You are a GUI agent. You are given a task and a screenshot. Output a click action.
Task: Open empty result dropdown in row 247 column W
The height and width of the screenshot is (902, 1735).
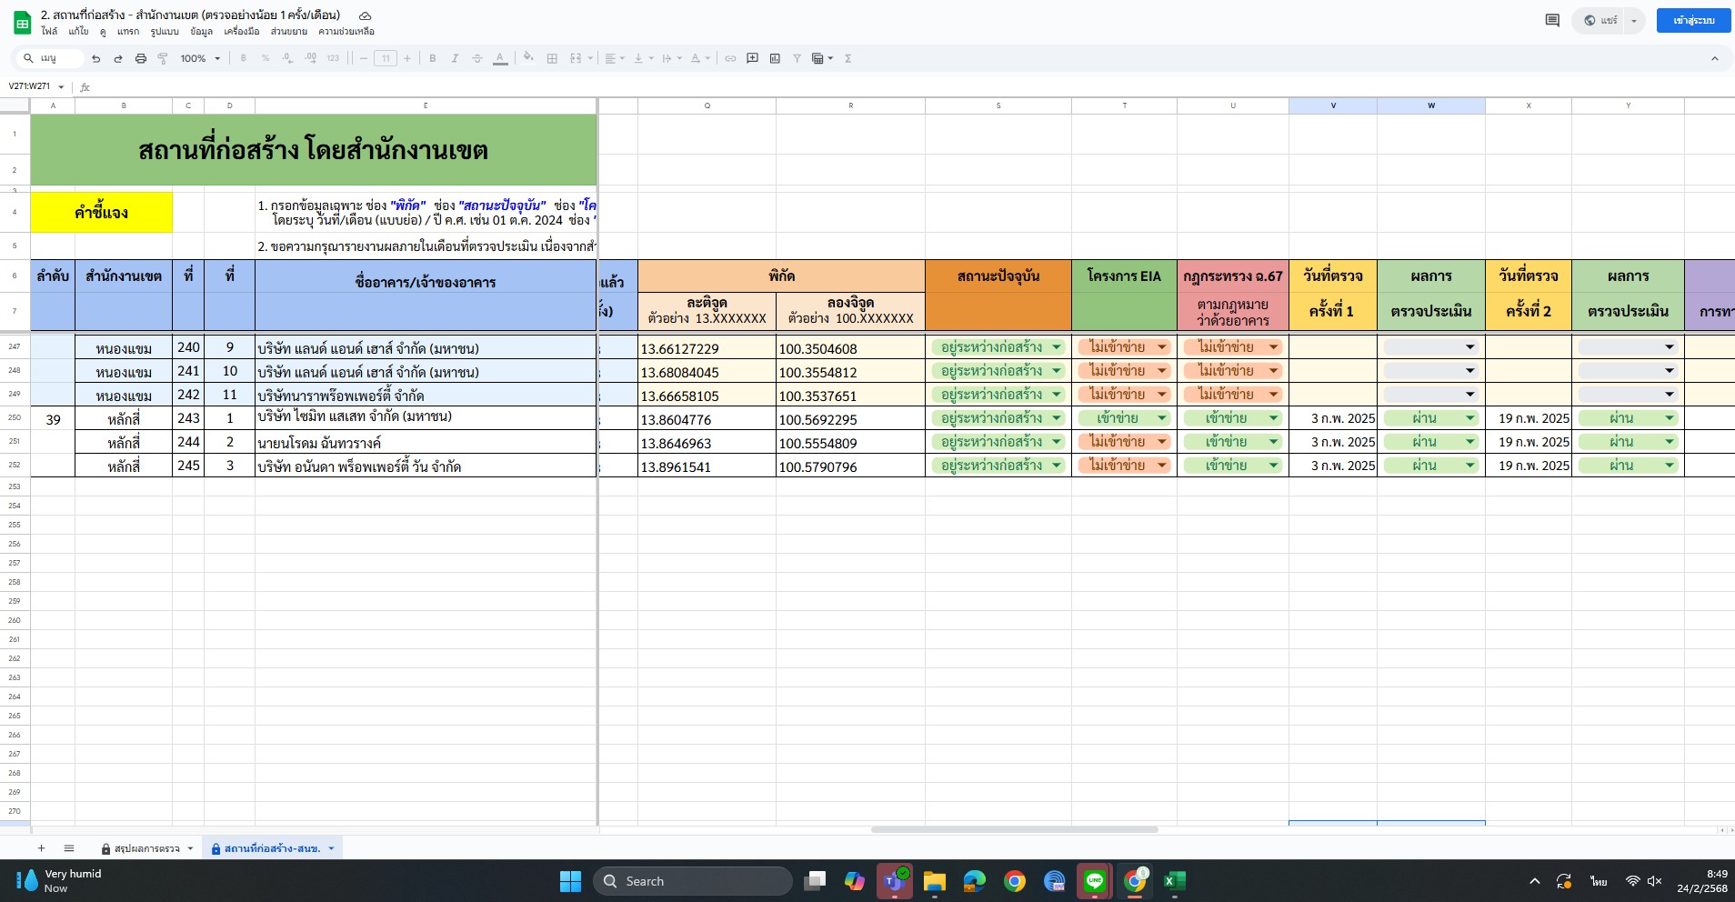pyautogui.click(x=1469, y=347)
